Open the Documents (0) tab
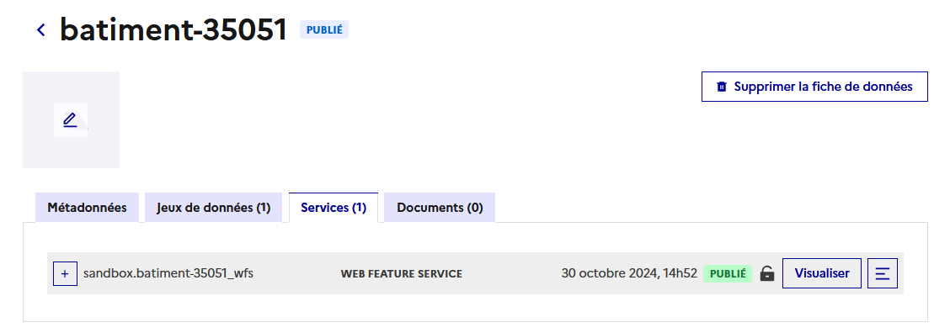950x333 pixels. 440,208
